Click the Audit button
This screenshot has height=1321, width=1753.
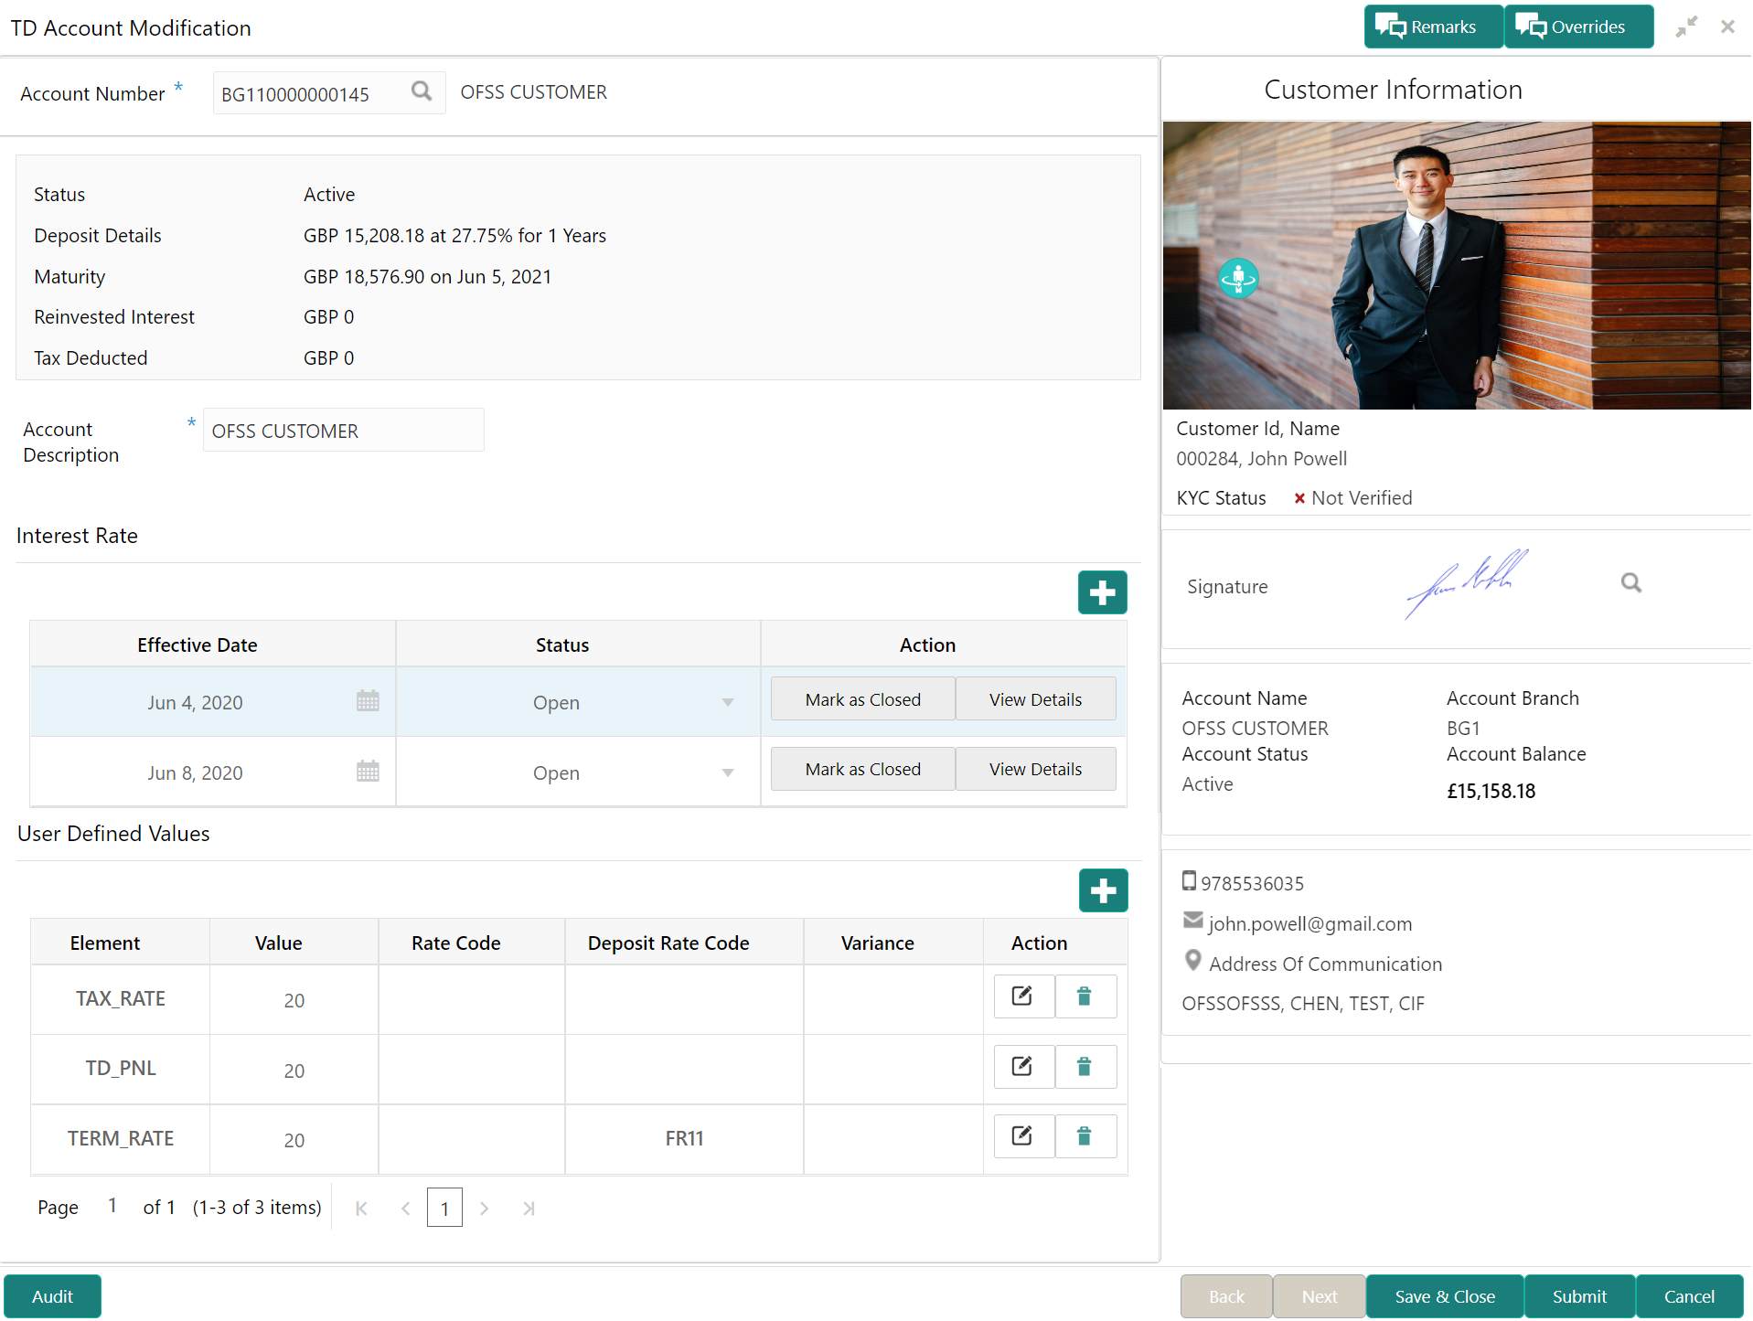[52, 1296]
